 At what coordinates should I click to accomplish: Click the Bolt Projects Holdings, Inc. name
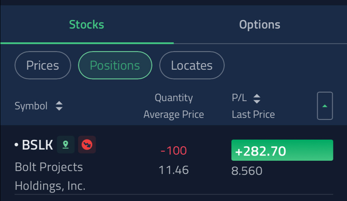(50, 176)
